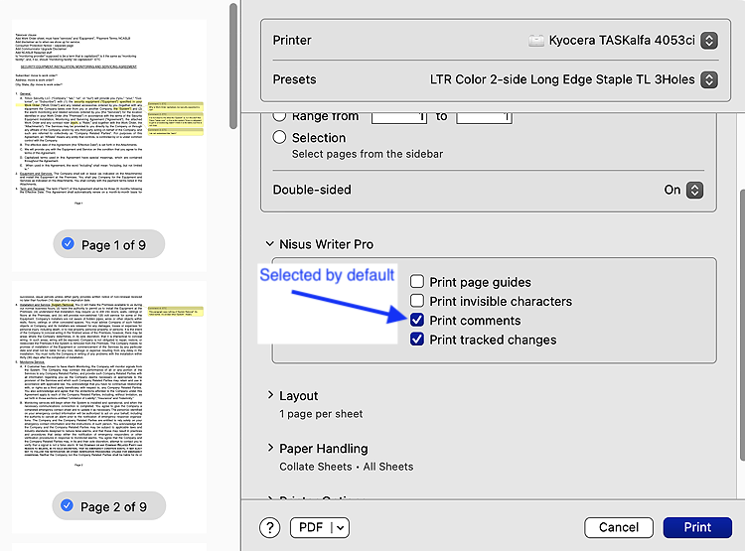Screen dimensions: 745x551
Task: Click the '1 page per sheet' text
Action: [321, 414]
